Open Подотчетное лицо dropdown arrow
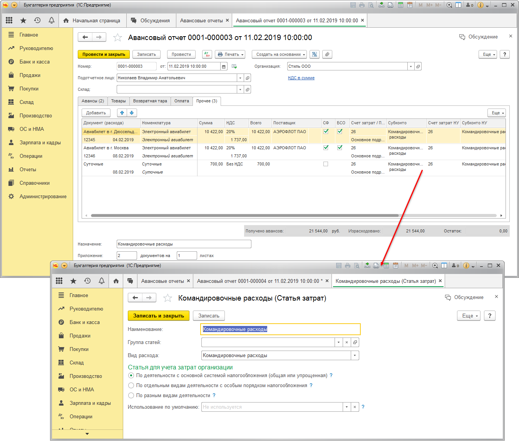Image resolution: width=519 pixels, height=441 pixels. 240,78
